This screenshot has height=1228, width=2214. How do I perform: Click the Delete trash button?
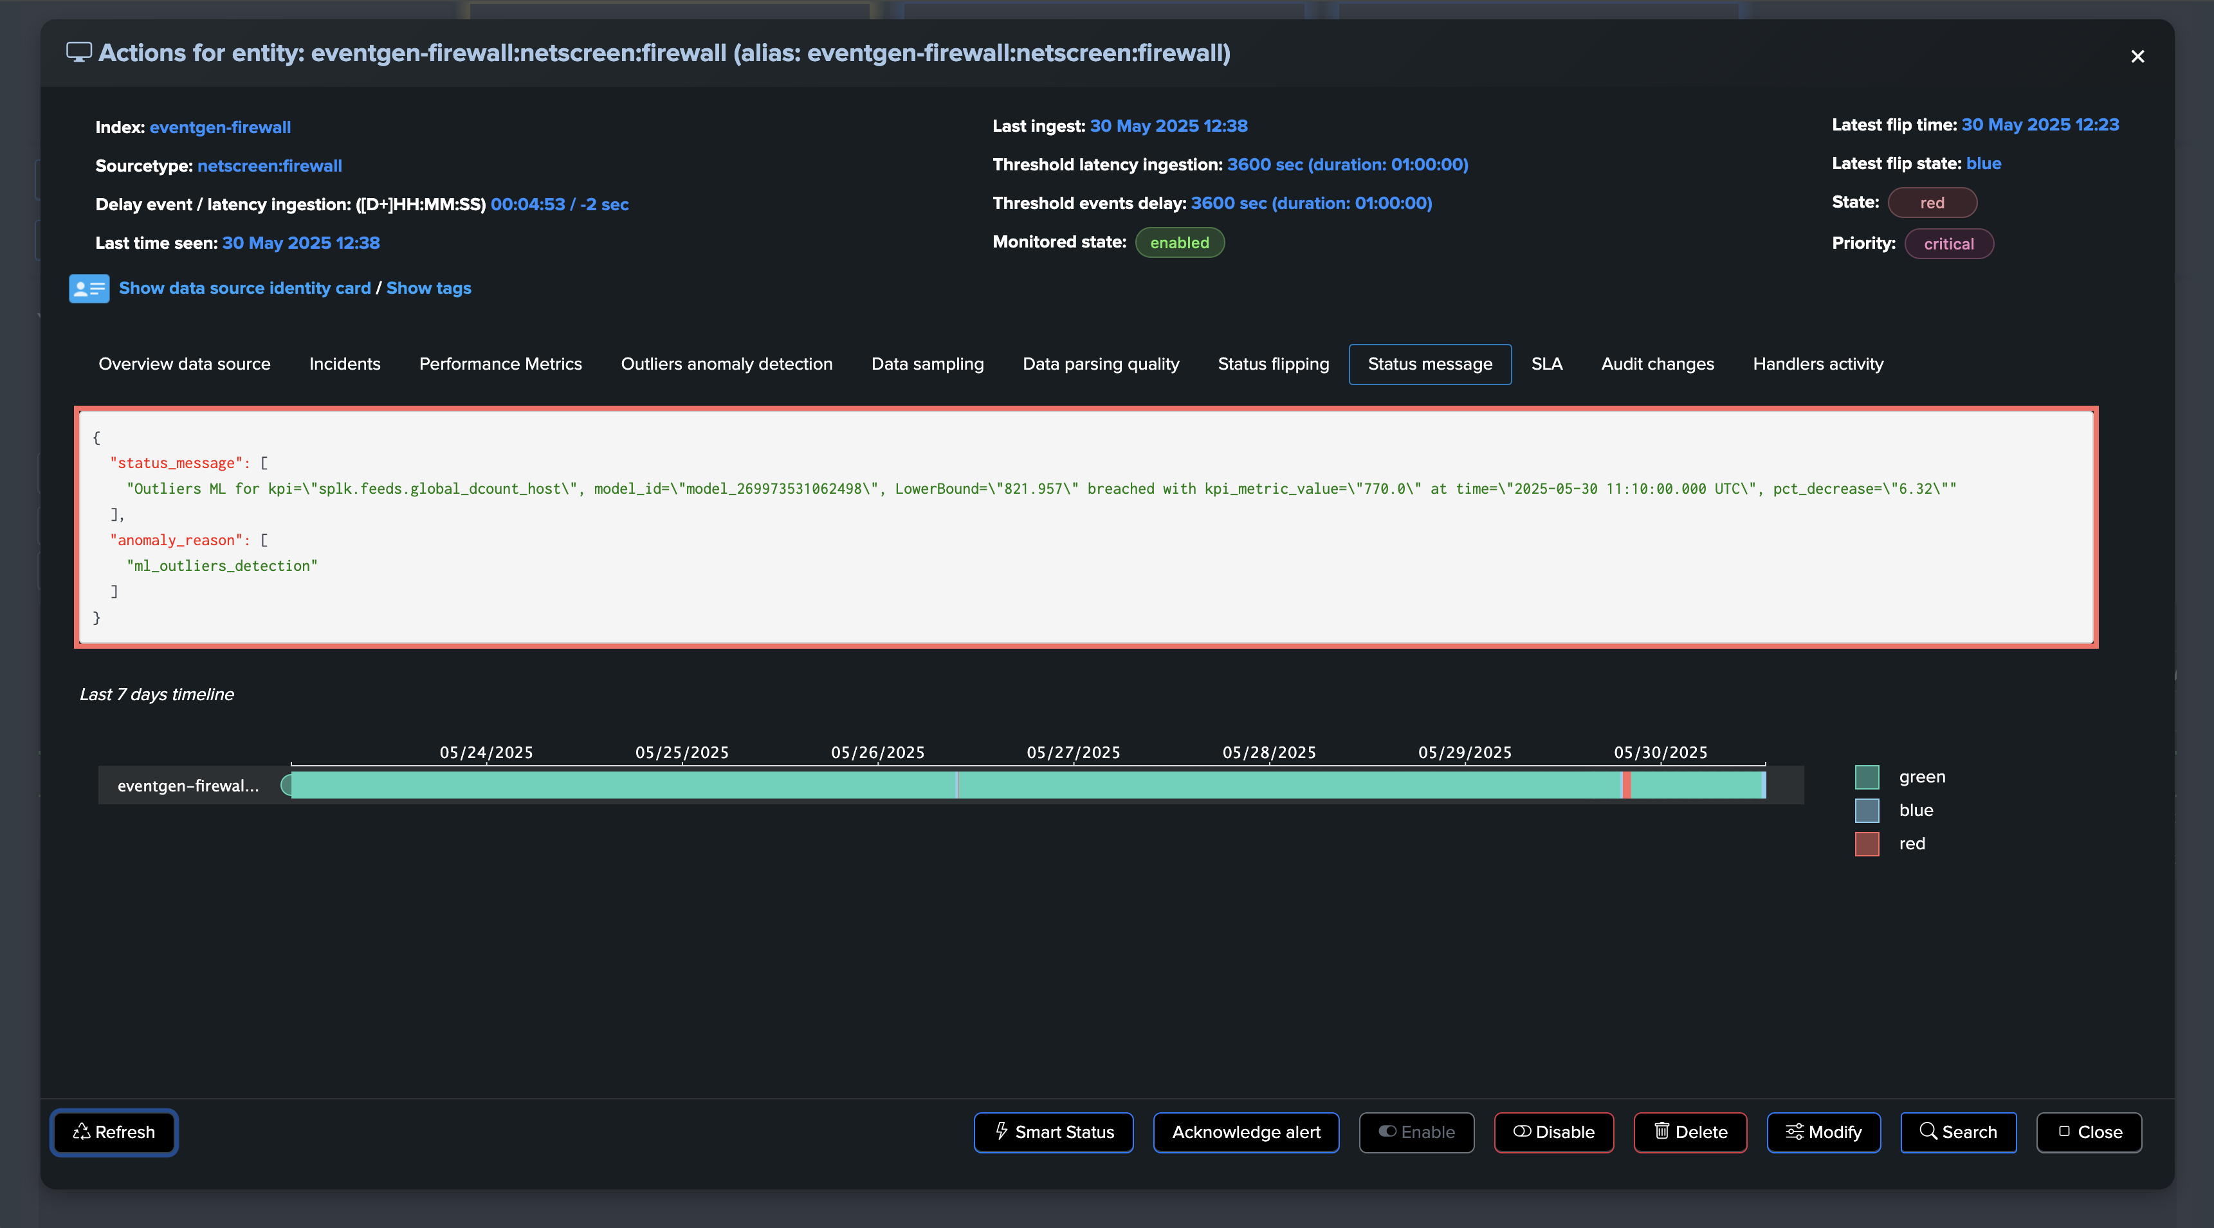1690,1132
